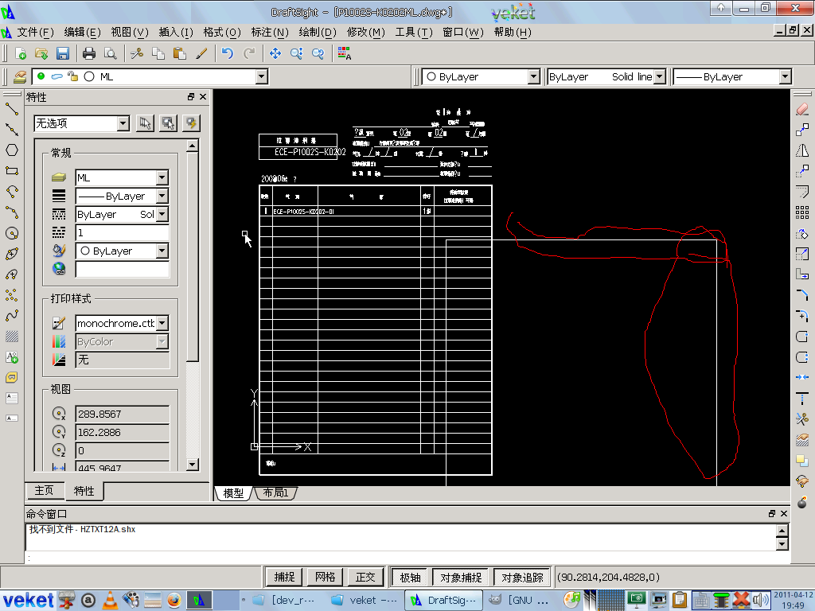815x611 pixels.
Task: Click the New document icon
Action: (x=21, y=53)
